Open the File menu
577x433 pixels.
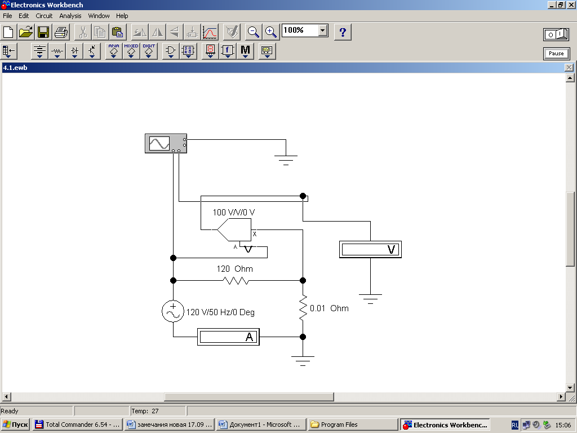point(7,16)
